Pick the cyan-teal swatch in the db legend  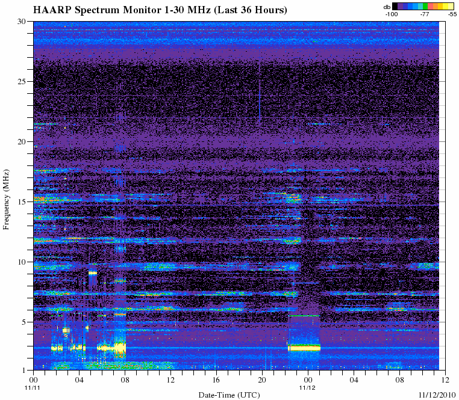(x=420, y=6)
